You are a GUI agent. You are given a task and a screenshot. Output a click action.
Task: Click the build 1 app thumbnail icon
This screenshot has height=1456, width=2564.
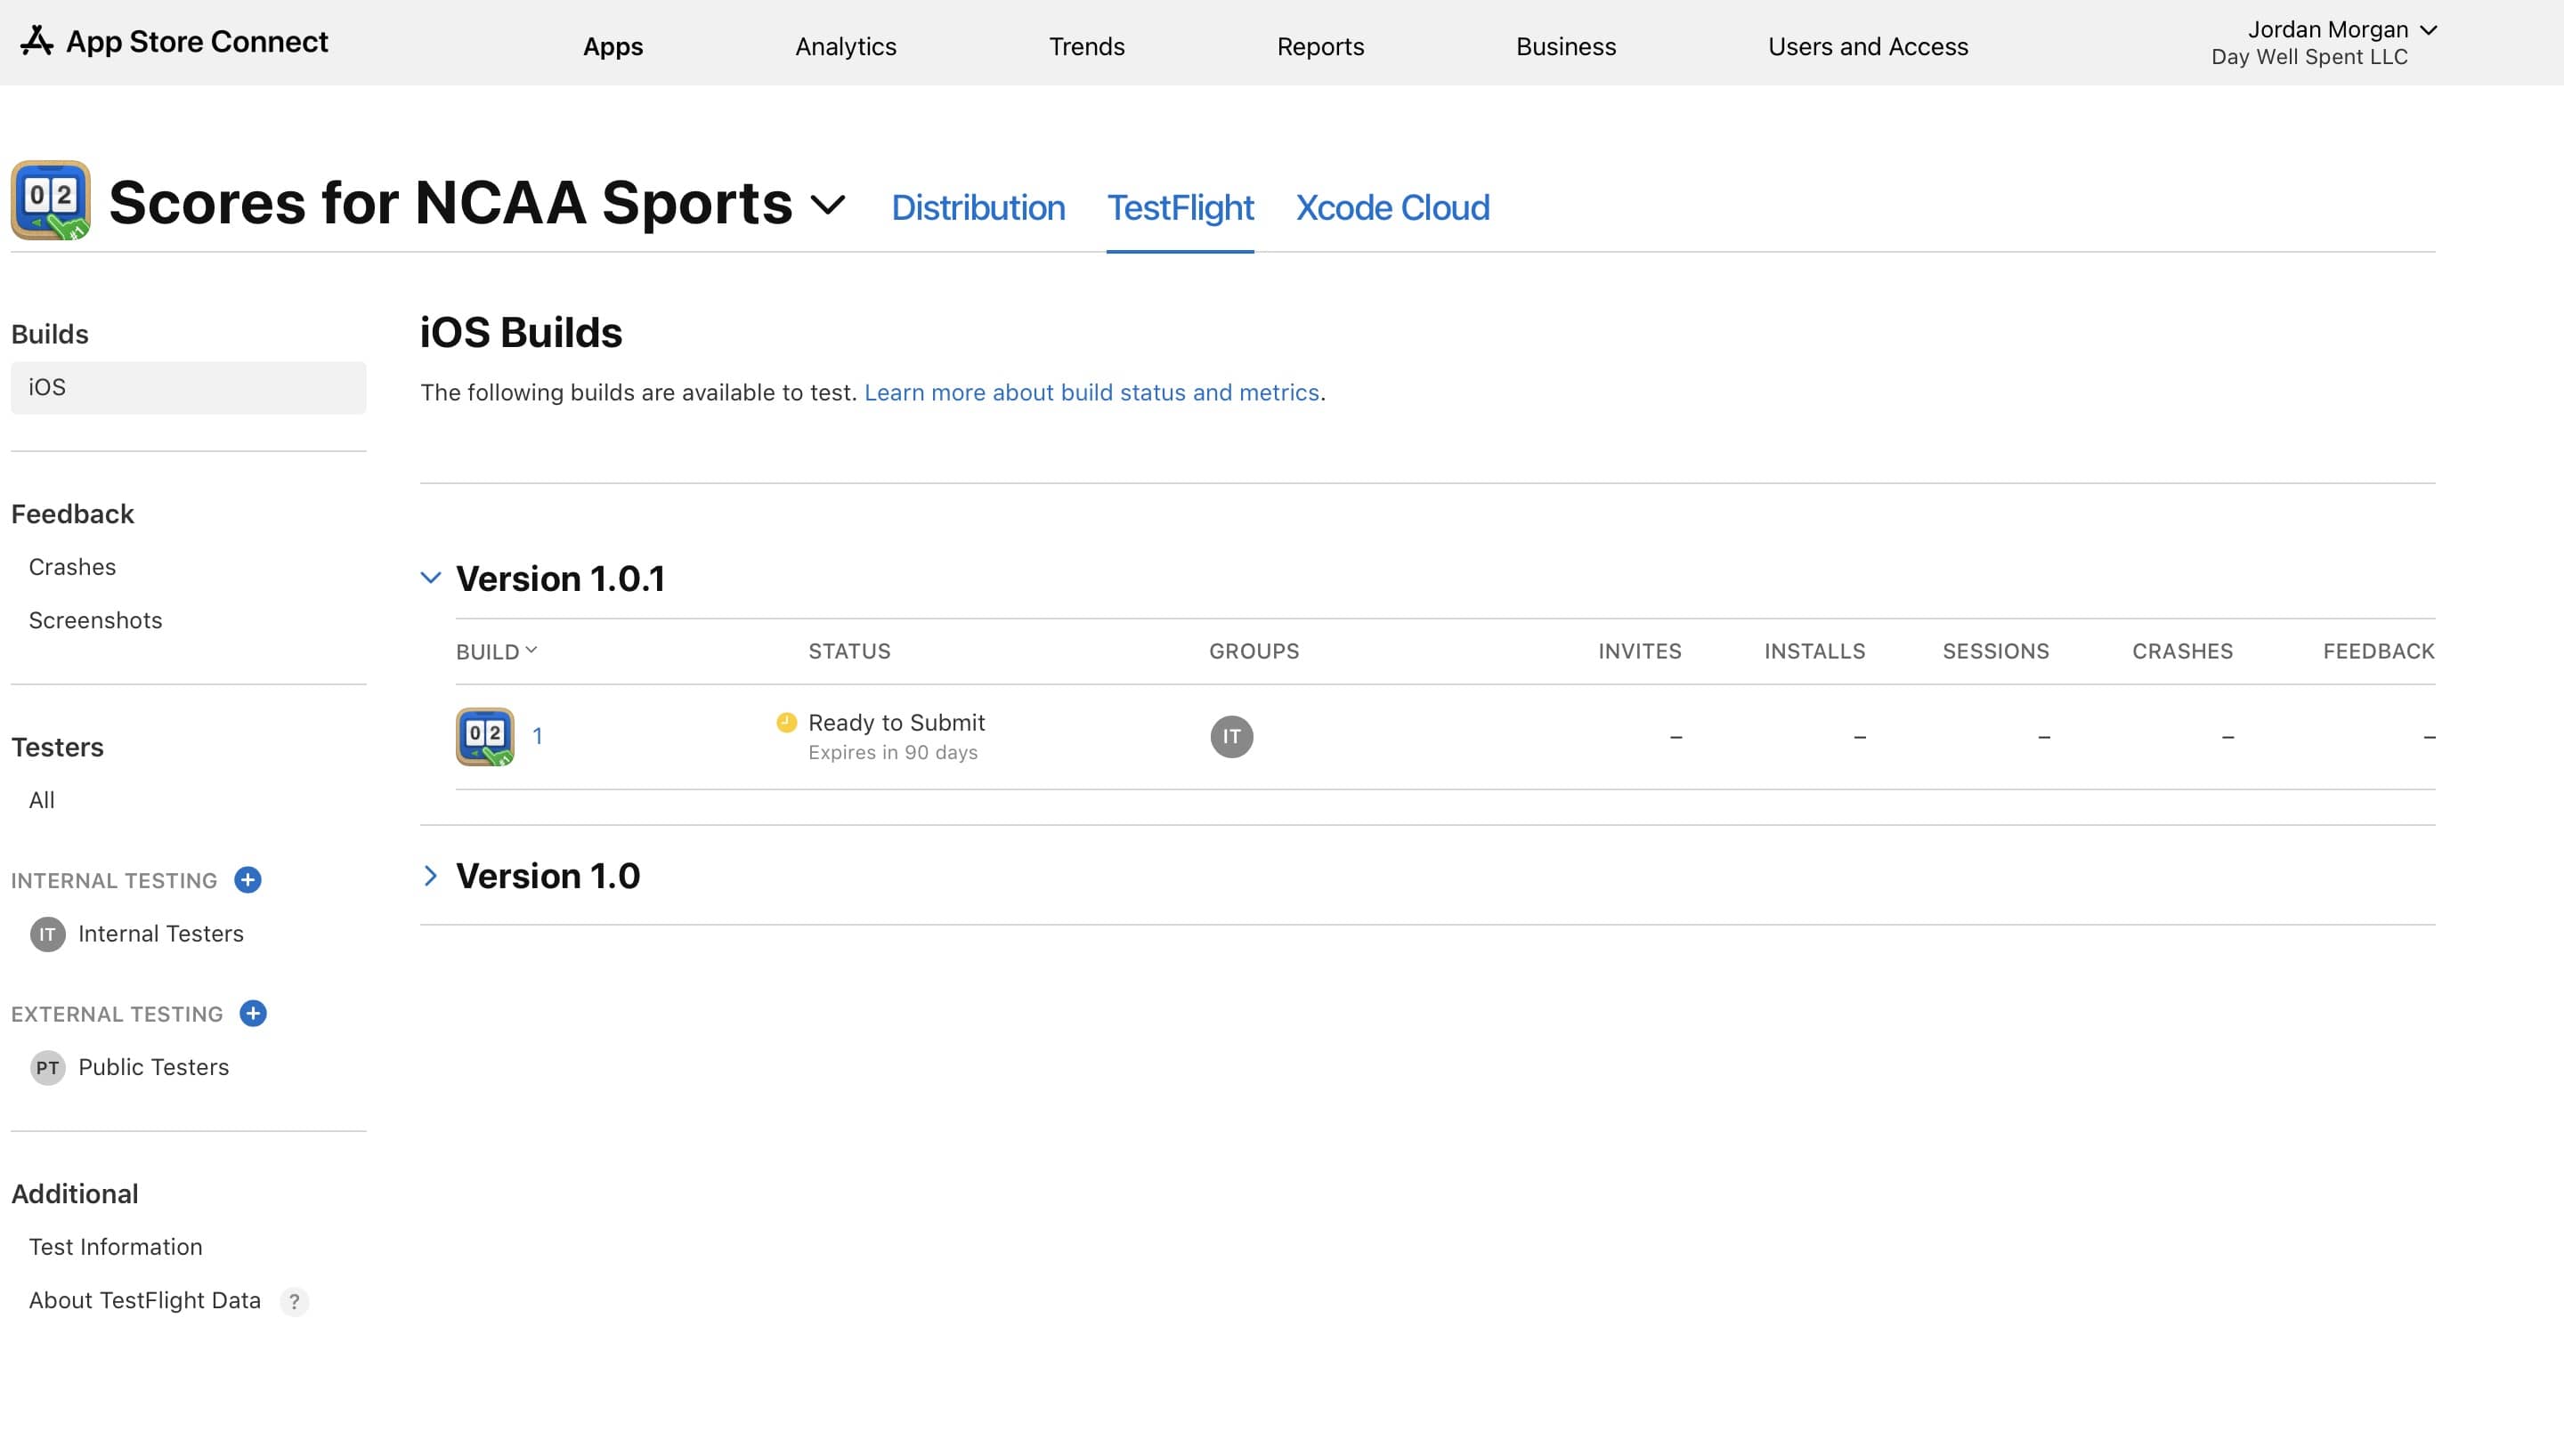coord(485,737)
